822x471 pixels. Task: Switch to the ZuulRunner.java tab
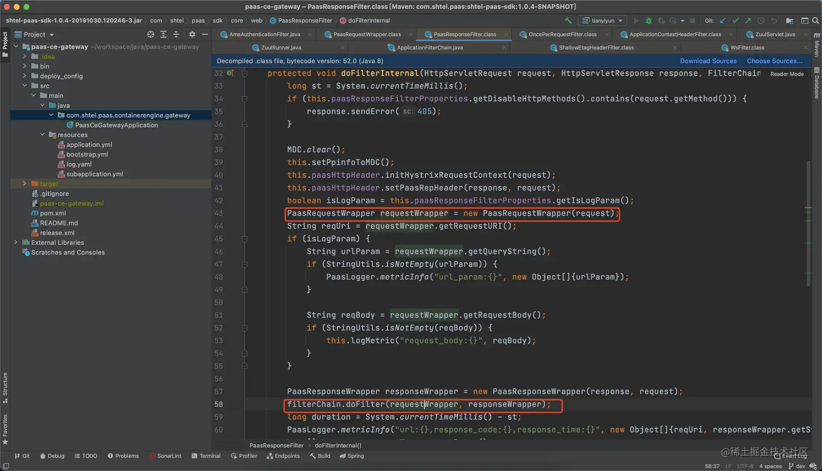point(281,48)
